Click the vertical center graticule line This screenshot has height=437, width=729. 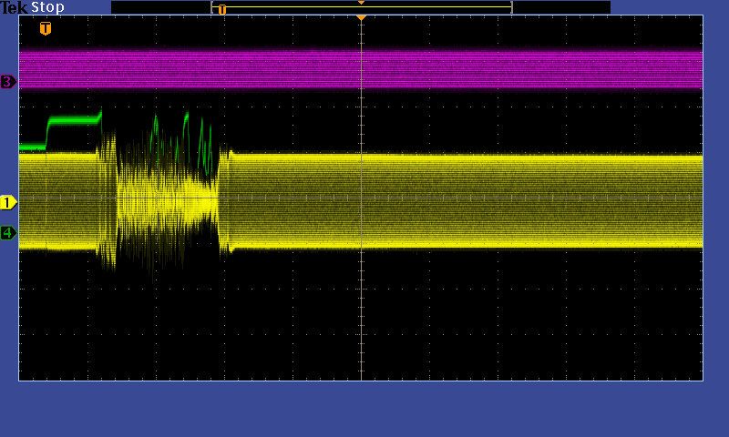pos(362,300)
